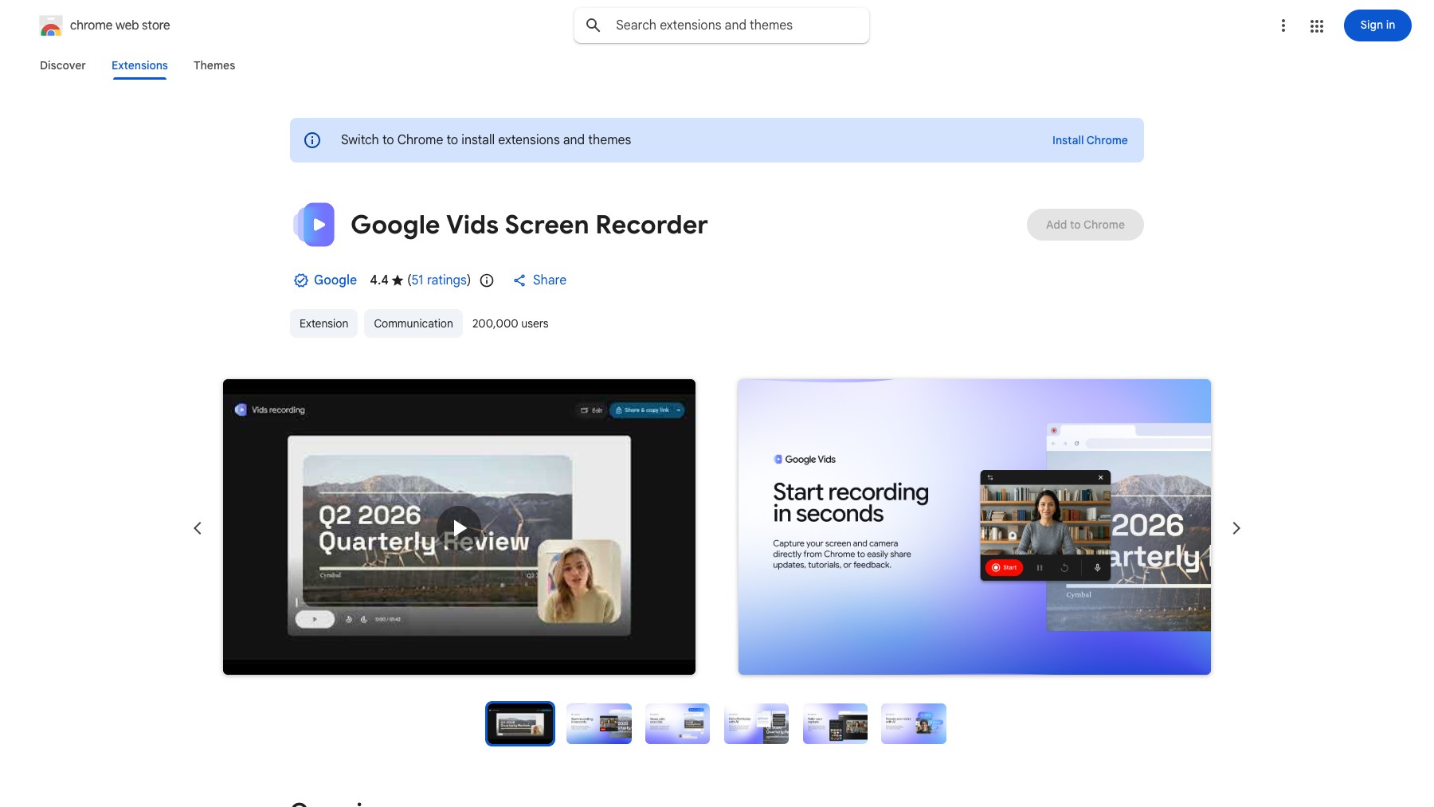This screenshot has height=807, width=1434.
Task: Select the sixth carousel thumbnail
Action: [914, 723]
